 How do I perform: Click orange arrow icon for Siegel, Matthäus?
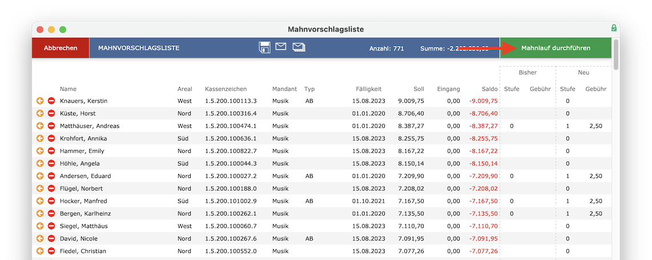coord(40,226)
